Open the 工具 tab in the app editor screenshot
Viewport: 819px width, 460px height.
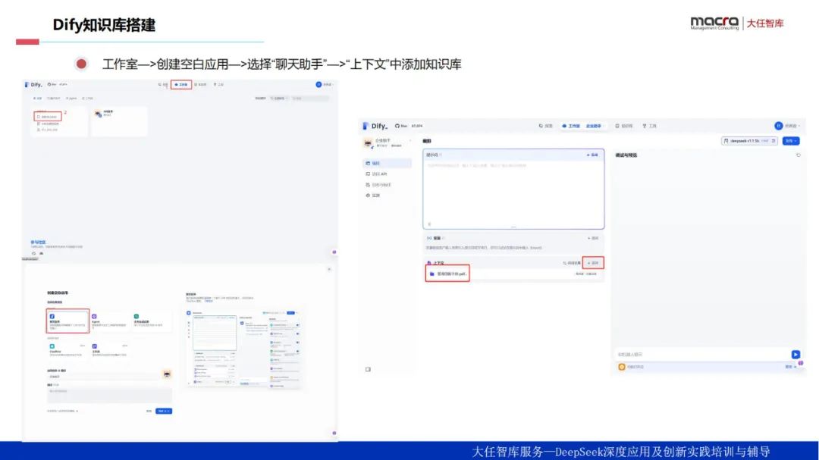(650, 126)
